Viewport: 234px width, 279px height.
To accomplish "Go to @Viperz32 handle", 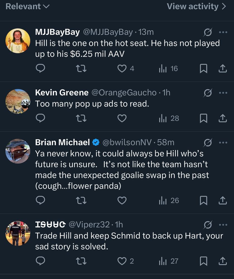I will point(89,224).
